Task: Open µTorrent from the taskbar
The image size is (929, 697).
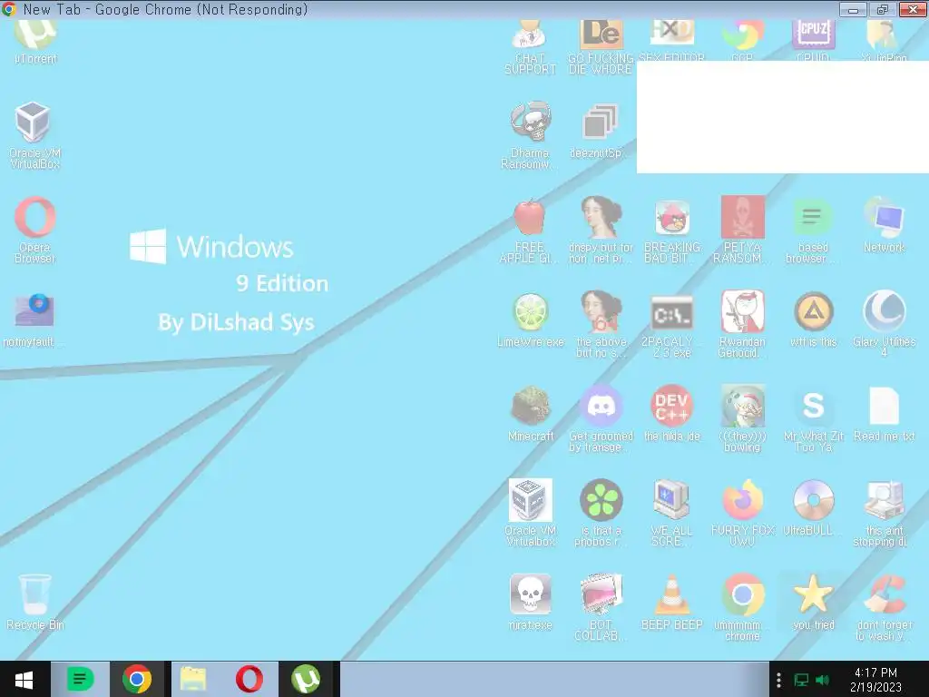Action: click(x=306, y=679)
